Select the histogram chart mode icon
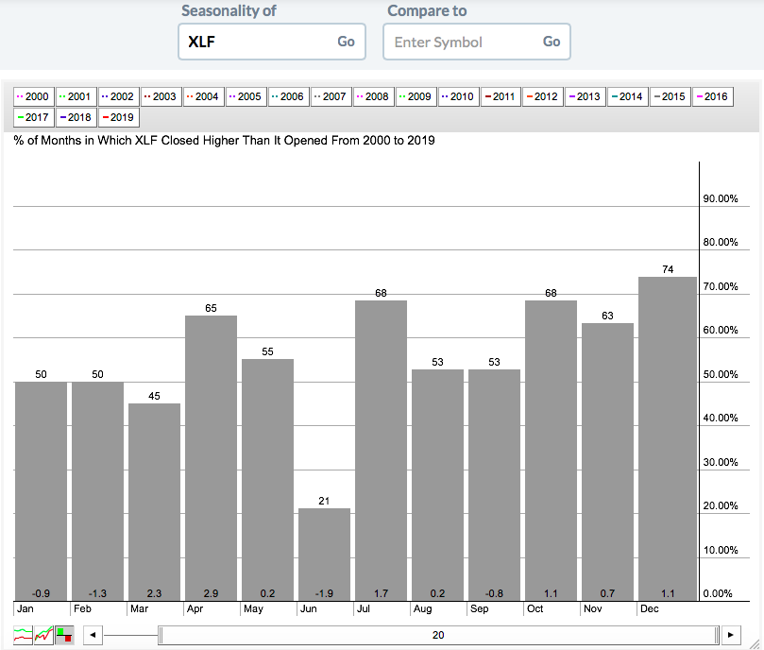This screenshot has width=764, height=650. [x=64, y=634]
